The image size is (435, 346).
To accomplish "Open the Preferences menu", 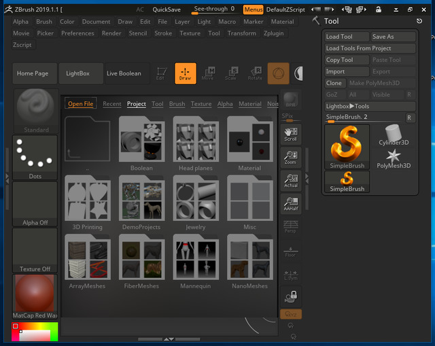I will [x=78, y=33].
